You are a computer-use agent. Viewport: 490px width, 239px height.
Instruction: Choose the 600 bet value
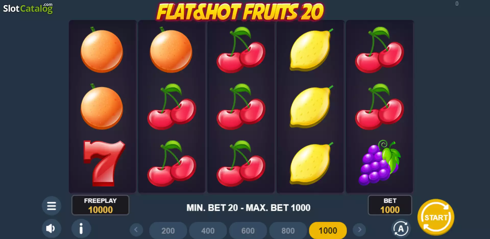(248, 230)
